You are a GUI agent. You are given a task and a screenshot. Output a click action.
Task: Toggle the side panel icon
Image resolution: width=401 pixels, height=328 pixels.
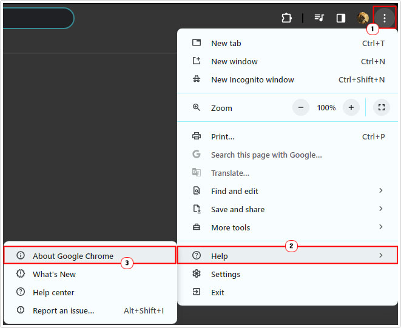pyautogui.click(x=341, y=18)
